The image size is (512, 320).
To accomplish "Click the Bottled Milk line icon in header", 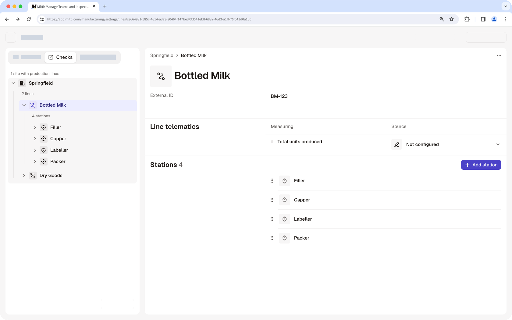I will coord(161,76).
